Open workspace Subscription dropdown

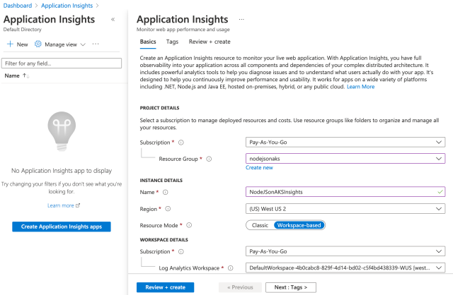tap(345, 251)
